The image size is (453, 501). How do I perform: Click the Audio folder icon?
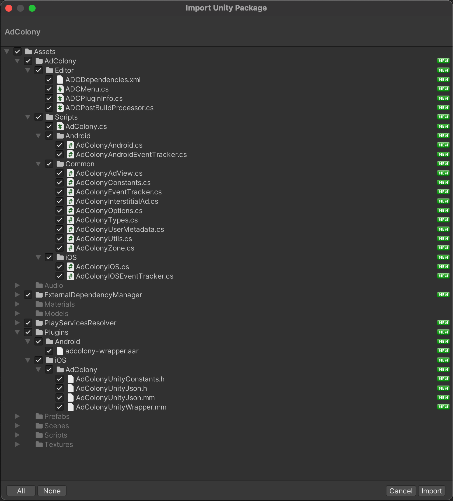point(39,285)
